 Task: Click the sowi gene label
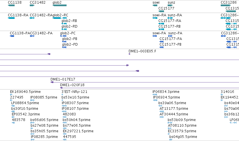click(x=156, y=3)
